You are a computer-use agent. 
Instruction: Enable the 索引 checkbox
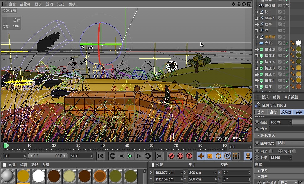294,151
